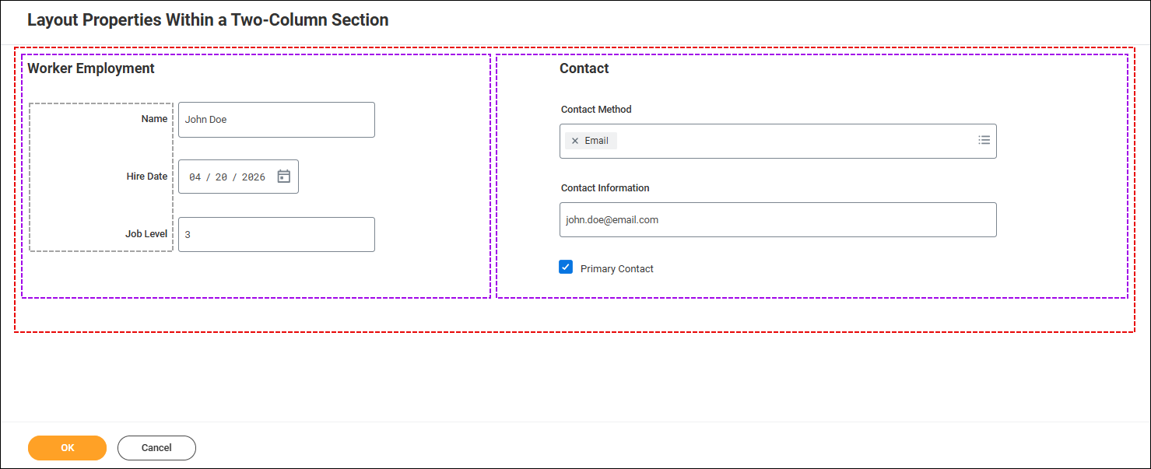
Task: Remove the Email selection chip
Action: [575, 141]
